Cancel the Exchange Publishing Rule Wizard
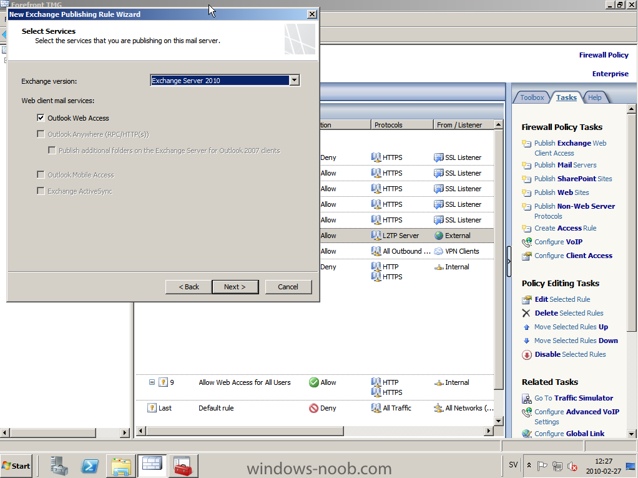The height and width of the screenshot is (478, 638). click(288, 287)
